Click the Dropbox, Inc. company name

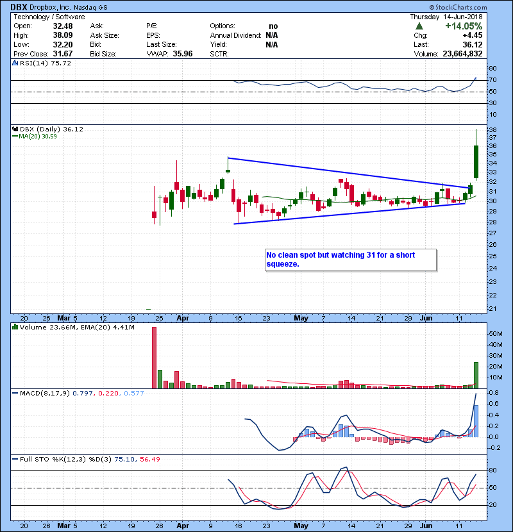(x=50, y=7)
